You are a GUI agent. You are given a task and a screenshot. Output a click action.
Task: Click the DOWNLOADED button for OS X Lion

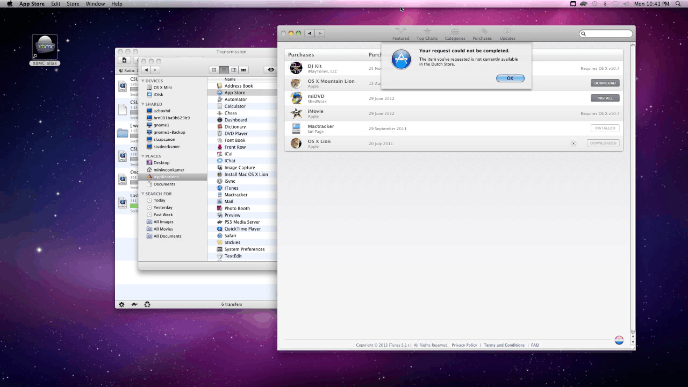tap(603, 143)
